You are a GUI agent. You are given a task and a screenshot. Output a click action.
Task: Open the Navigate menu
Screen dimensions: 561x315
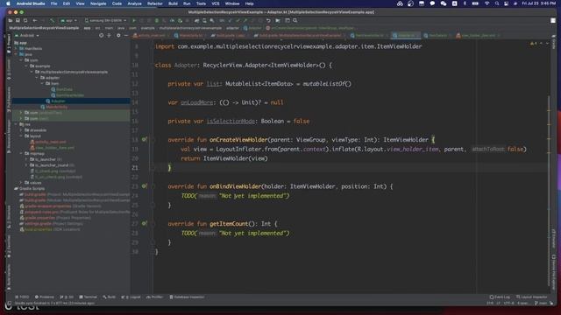98,3
